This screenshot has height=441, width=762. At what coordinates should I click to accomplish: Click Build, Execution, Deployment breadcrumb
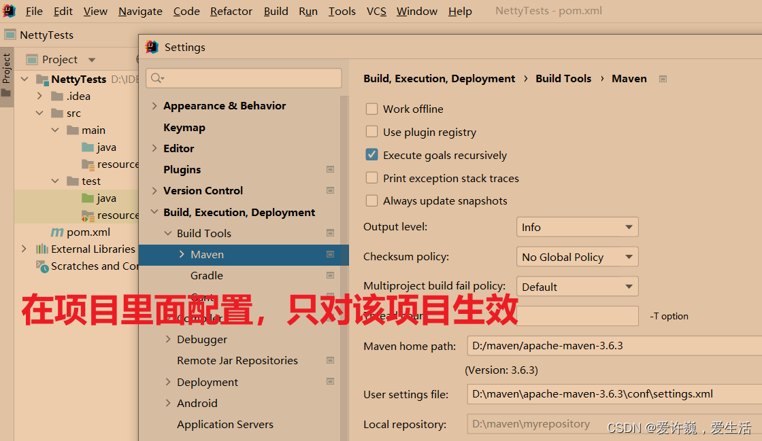point(440,79)
